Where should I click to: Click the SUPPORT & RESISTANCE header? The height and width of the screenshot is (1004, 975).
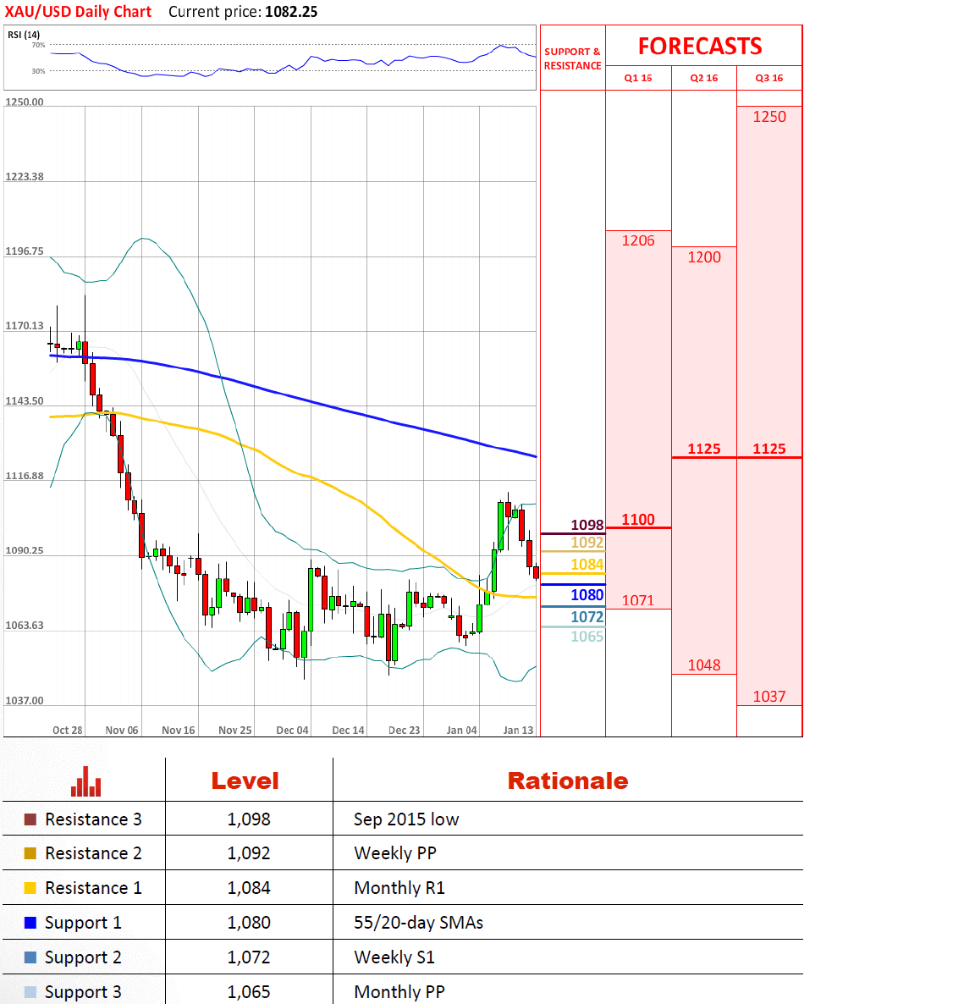(x=573, y=58)
